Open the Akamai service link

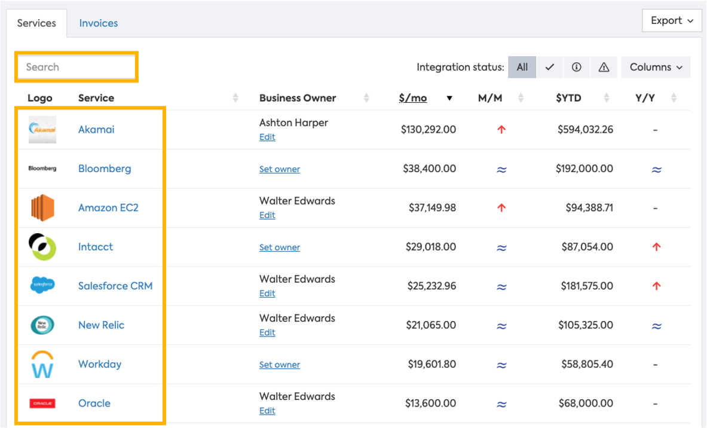tap(96, 130)
